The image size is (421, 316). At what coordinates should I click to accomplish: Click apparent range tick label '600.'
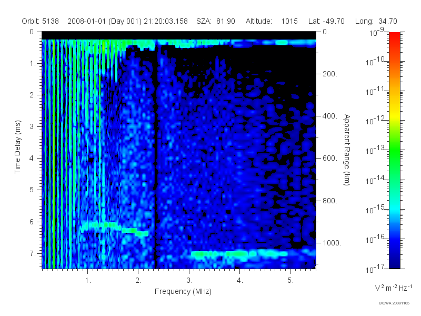[330, 159]
